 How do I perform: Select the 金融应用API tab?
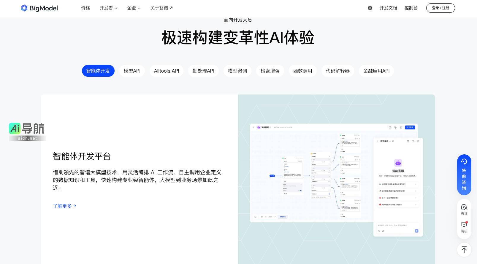coord(376,71)
